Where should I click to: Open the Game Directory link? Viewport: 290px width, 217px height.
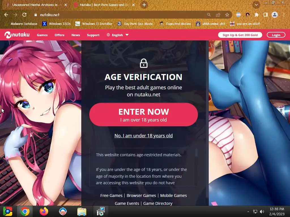pyautogui.click(x=158, y=203)
